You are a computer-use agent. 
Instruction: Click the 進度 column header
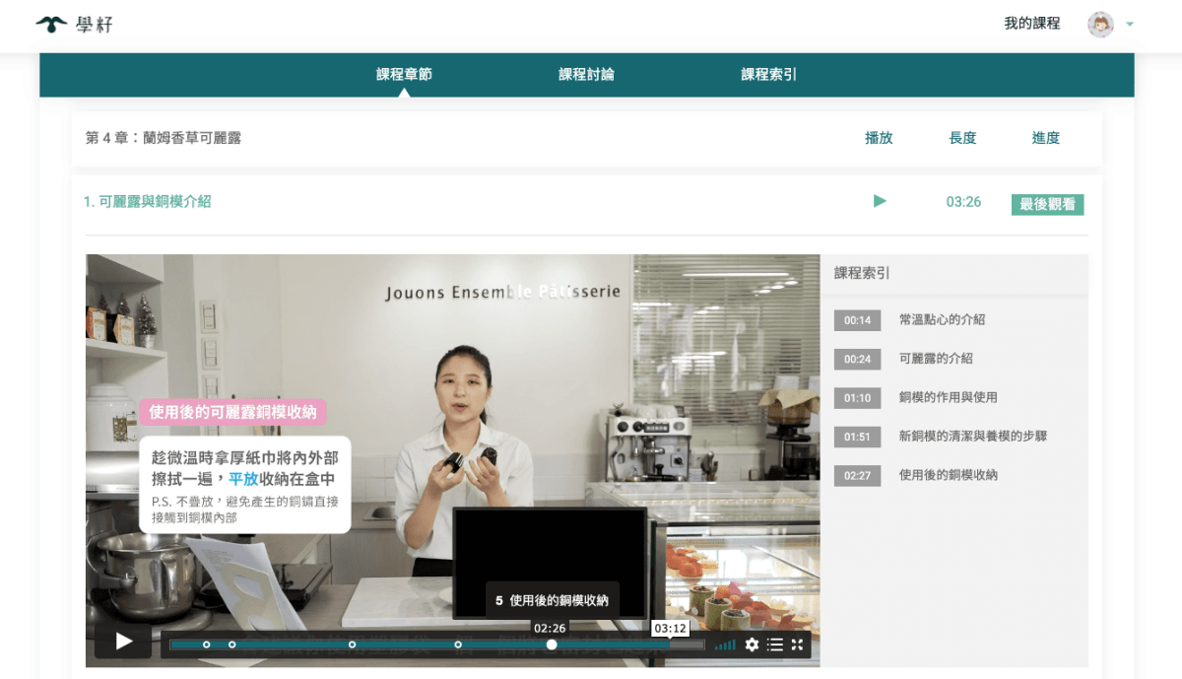coord(1046,138)
